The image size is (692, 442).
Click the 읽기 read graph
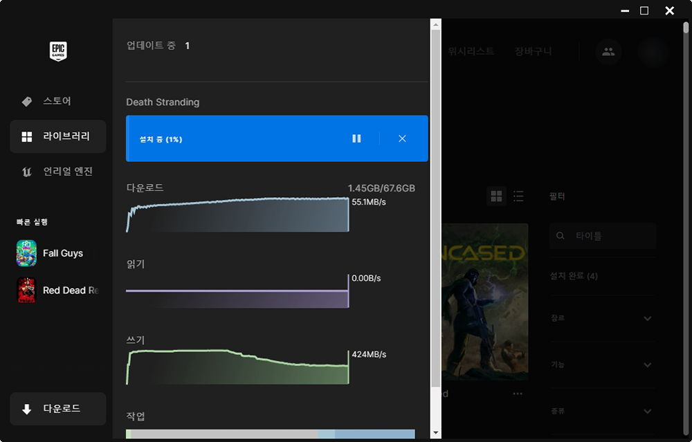coord(237,291)
